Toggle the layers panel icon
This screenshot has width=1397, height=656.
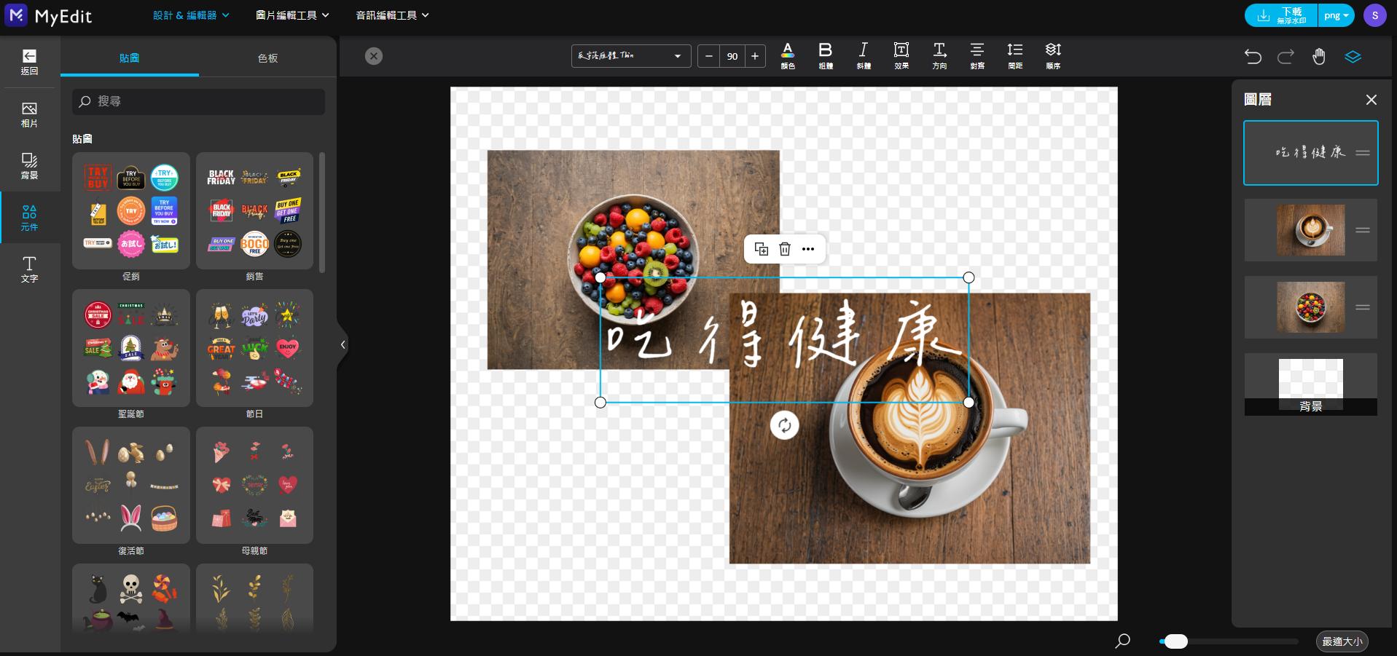1353,57
